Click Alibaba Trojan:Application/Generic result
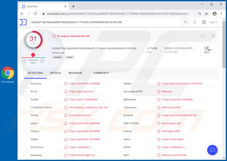Image resolution: width=227 pixels, height=161 pixels. [182, 84]
